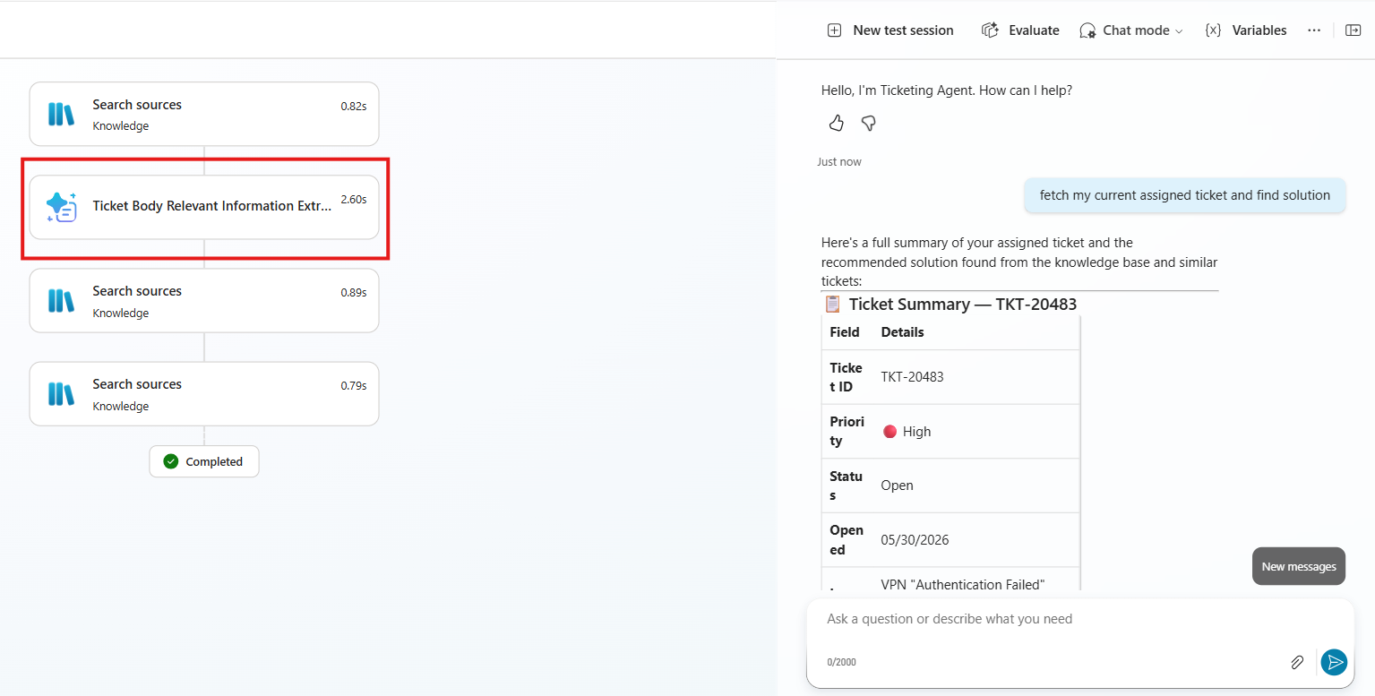
Task: Click the Completed status badge
Action: coord(204,461)
